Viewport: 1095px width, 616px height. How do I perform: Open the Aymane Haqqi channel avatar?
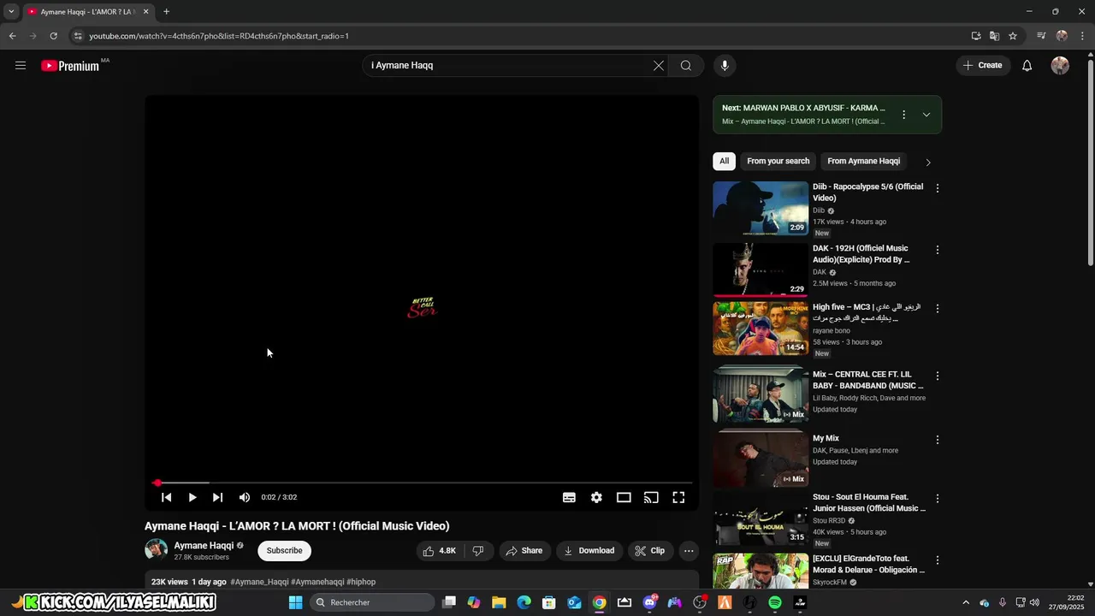[x=156, y=550]
